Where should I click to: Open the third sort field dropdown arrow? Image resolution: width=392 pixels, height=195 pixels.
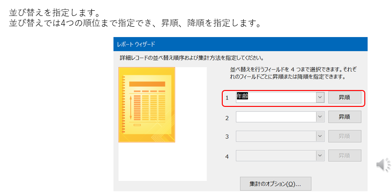pos(320,136)
